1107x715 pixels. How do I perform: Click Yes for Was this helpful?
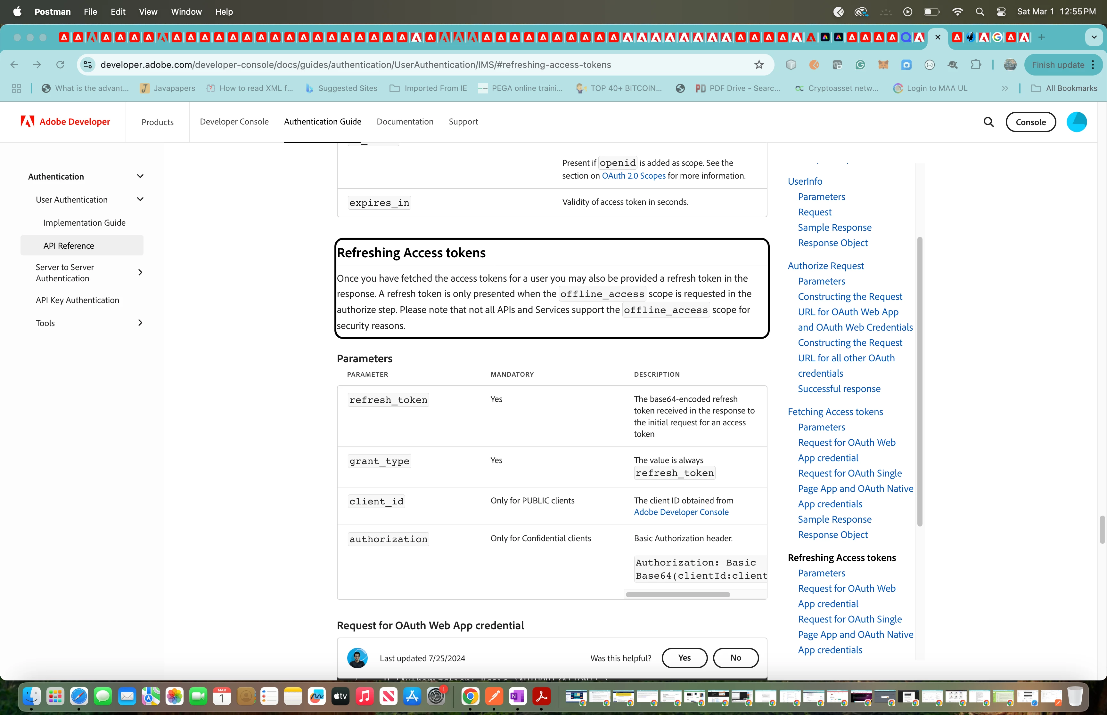pyautogui.click(x=684, y=657)
